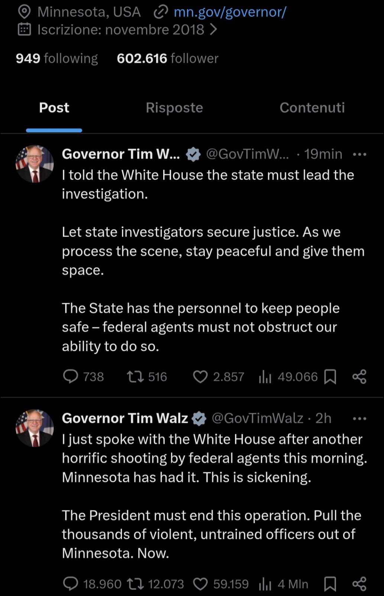Image resolution: width=384 pixels, height=596 pixels.
Task: Repost the 2h post with 12.073 reposts
Action: pos(135,584)
